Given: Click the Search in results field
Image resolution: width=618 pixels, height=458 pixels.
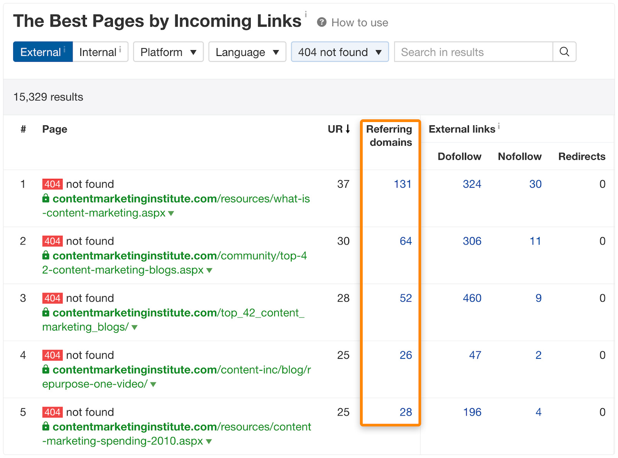Looking at the screenshot, I should (x=474, y=52).
